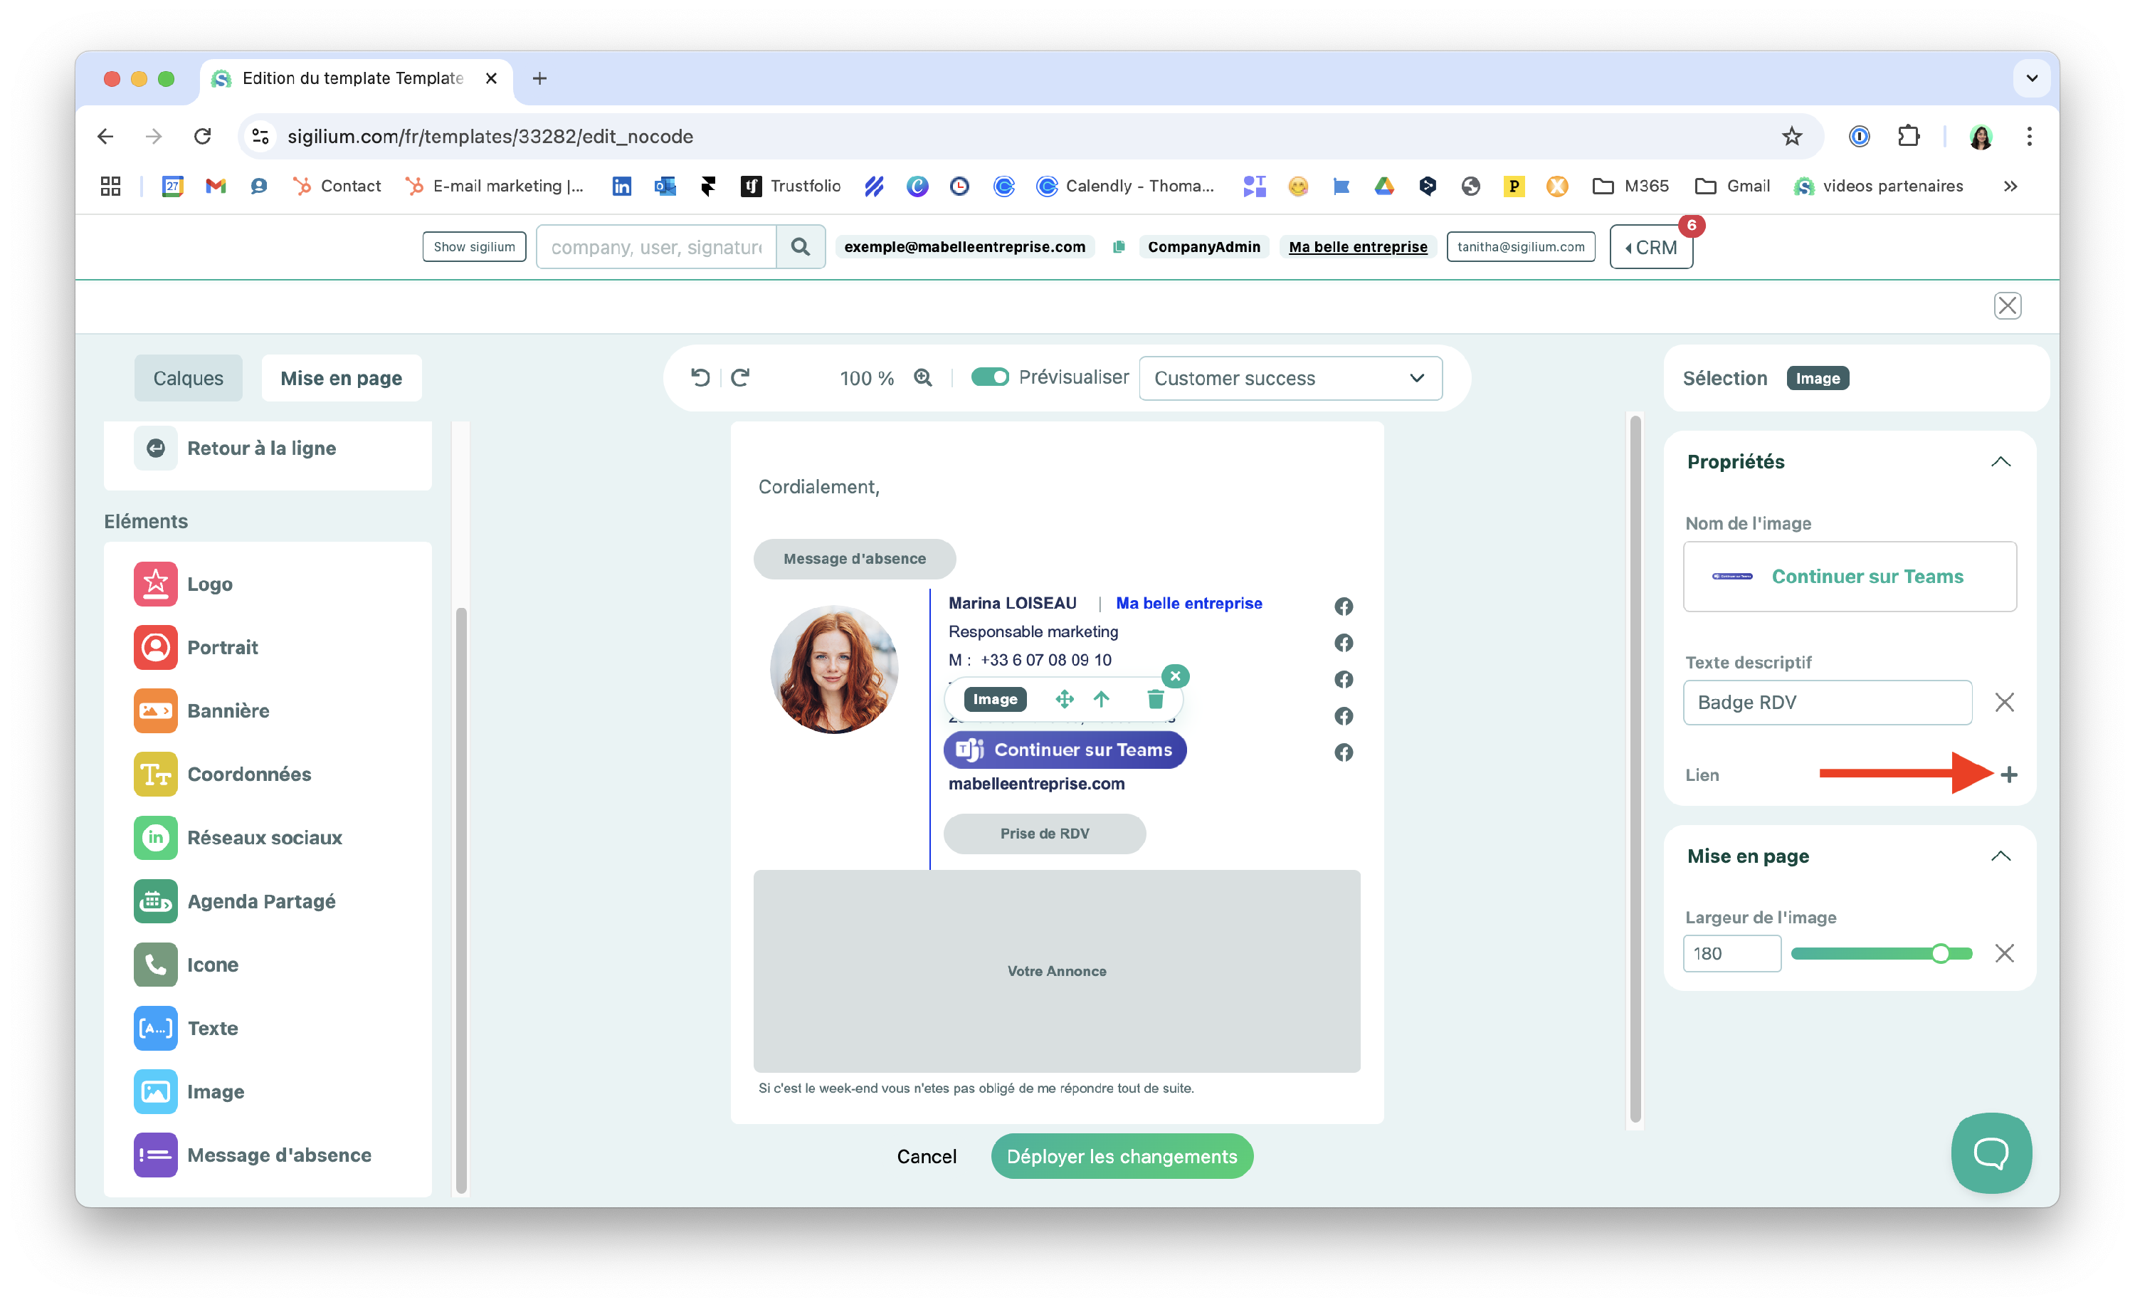Collapse the Mise en page properties section

[2000, 856]
